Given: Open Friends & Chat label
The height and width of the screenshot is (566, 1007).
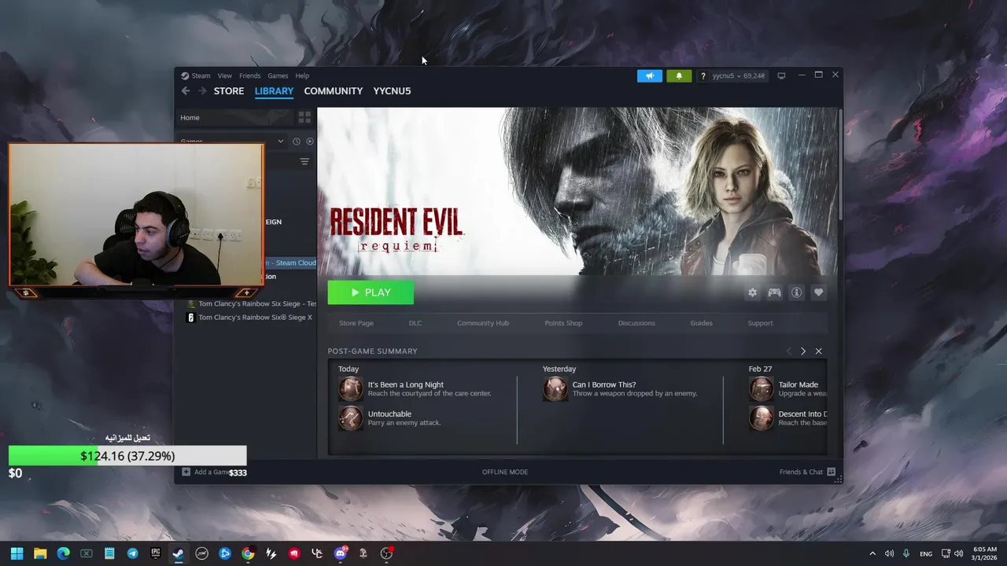Looking at the screenshot, I should [x=801, y=472].
